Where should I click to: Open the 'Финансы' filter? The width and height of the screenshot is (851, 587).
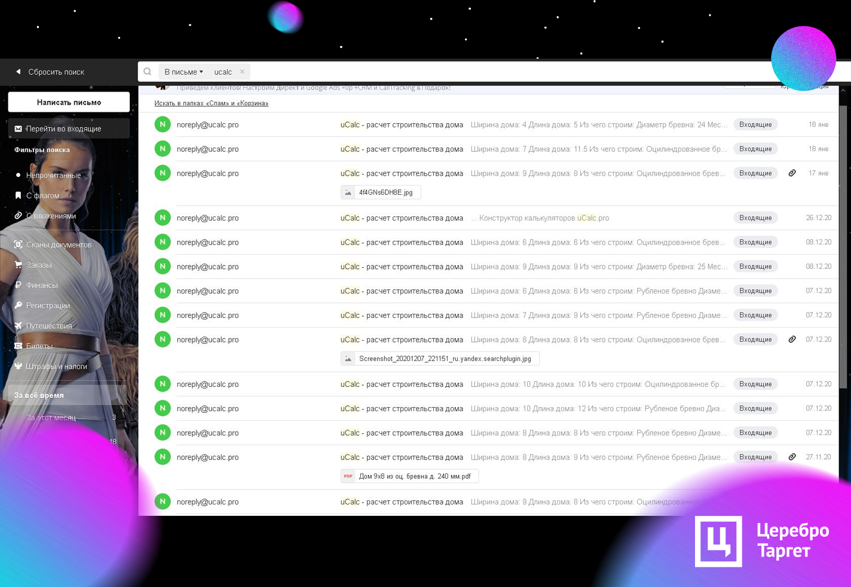(42, 285)
